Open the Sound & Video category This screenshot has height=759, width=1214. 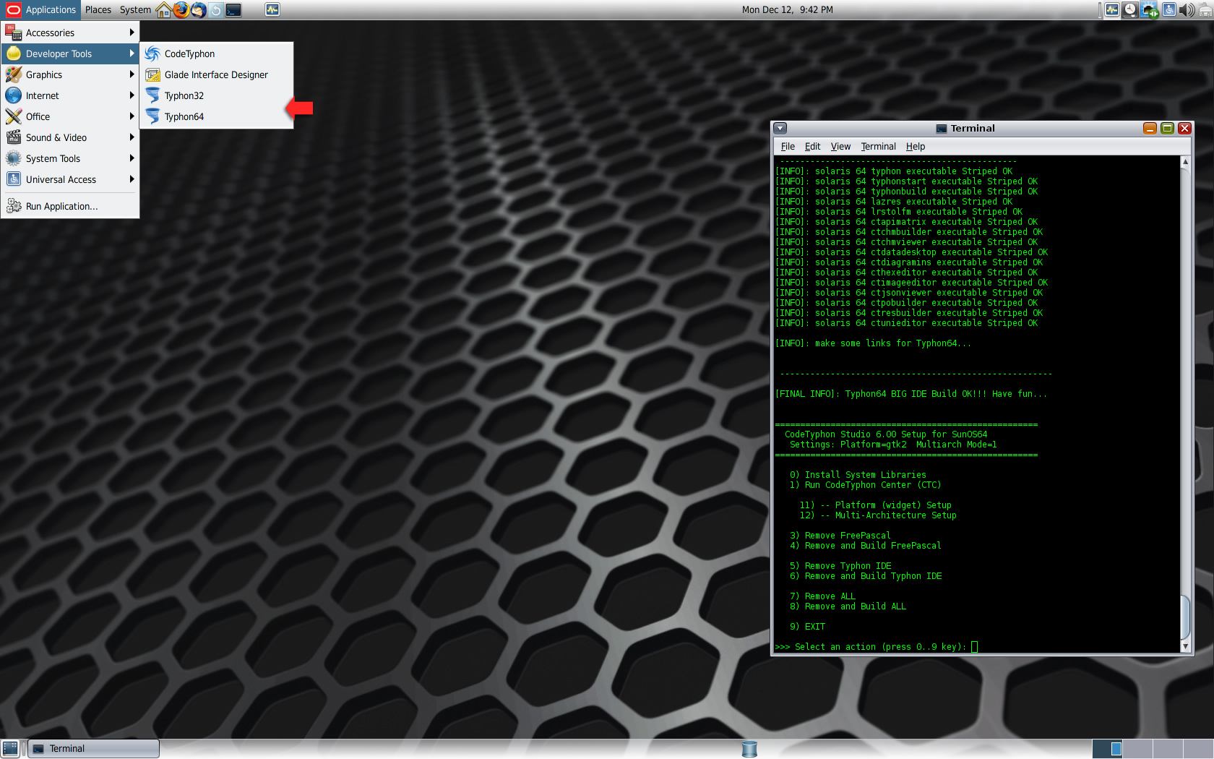pyautogui.click(x=70, y=137)
